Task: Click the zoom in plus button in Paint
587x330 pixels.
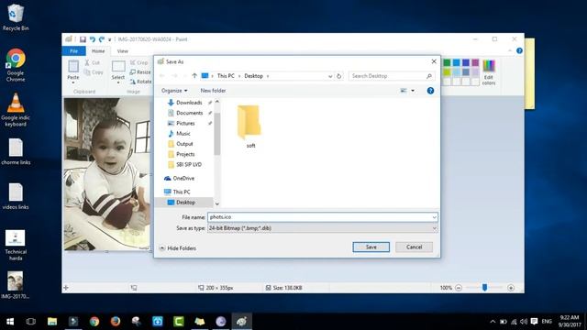Action: tap(511, 288)
